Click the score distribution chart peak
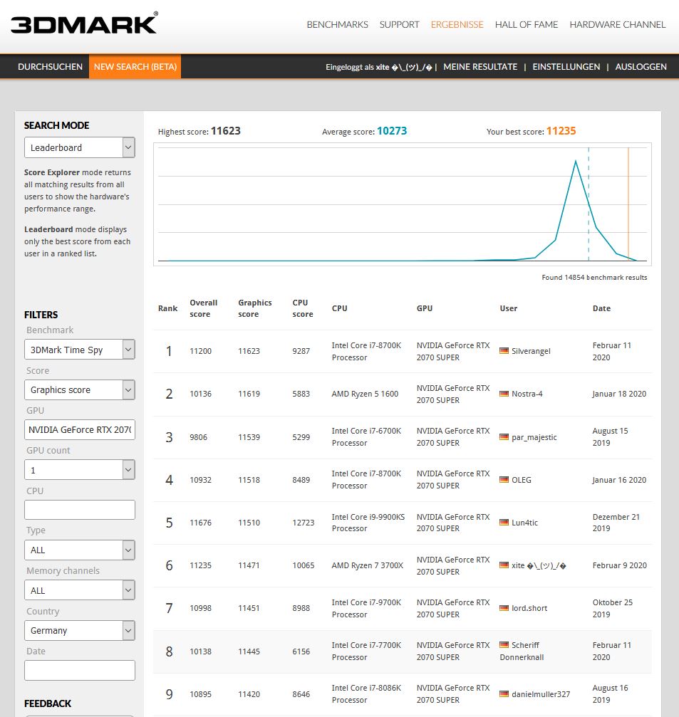 pyautogui.click(x=575, y=162)
